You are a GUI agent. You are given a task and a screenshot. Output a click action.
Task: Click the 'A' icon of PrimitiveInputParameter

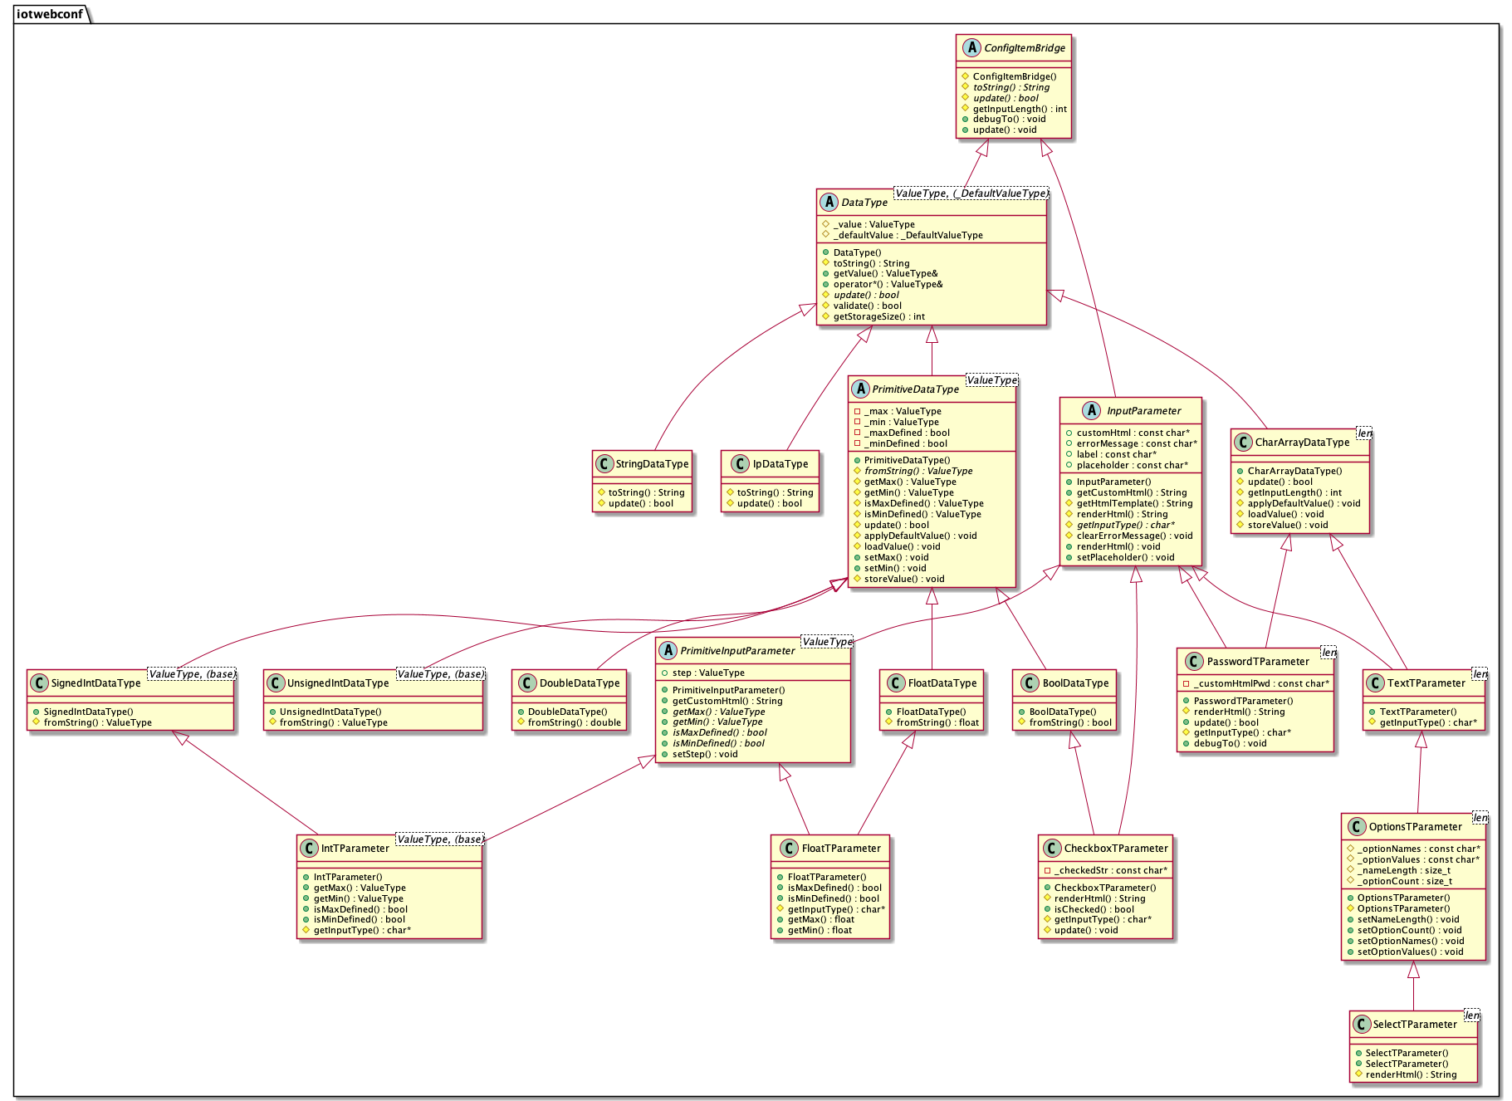668,650
